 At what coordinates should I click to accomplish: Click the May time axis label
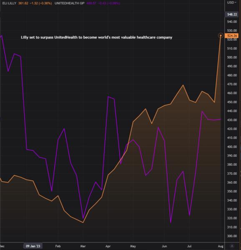133,246
